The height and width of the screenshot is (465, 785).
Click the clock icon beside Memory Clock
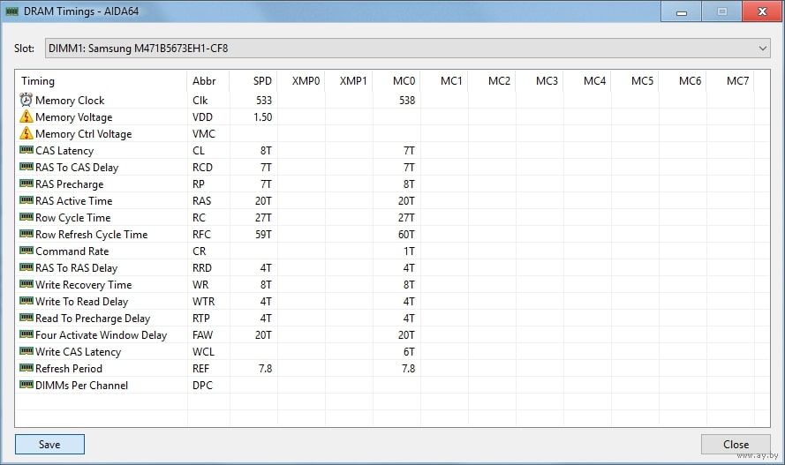coord(26,101)
